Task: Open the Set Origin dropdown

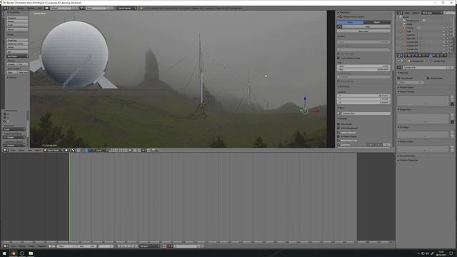Action: point(17,56)
